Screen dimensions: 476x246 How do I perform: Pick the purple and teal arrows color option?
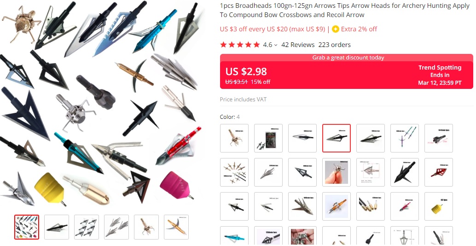tap(405, 138)
